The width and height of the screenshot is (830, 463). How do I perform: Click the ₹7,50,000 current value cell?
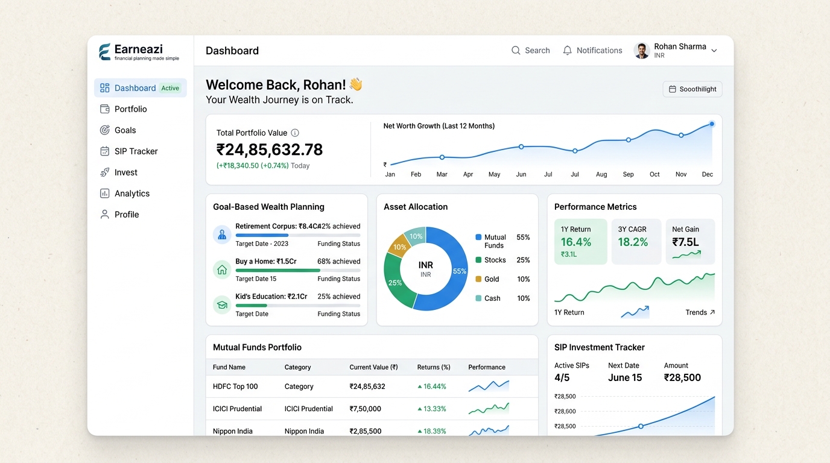(x=366, y=409)
